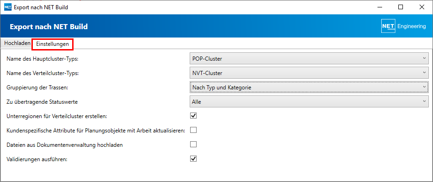The image size is (433, 182).
Task: Open the Verteilcluster-Typ dropdown showing NVT-Cluster
Action: click(309, 73)
